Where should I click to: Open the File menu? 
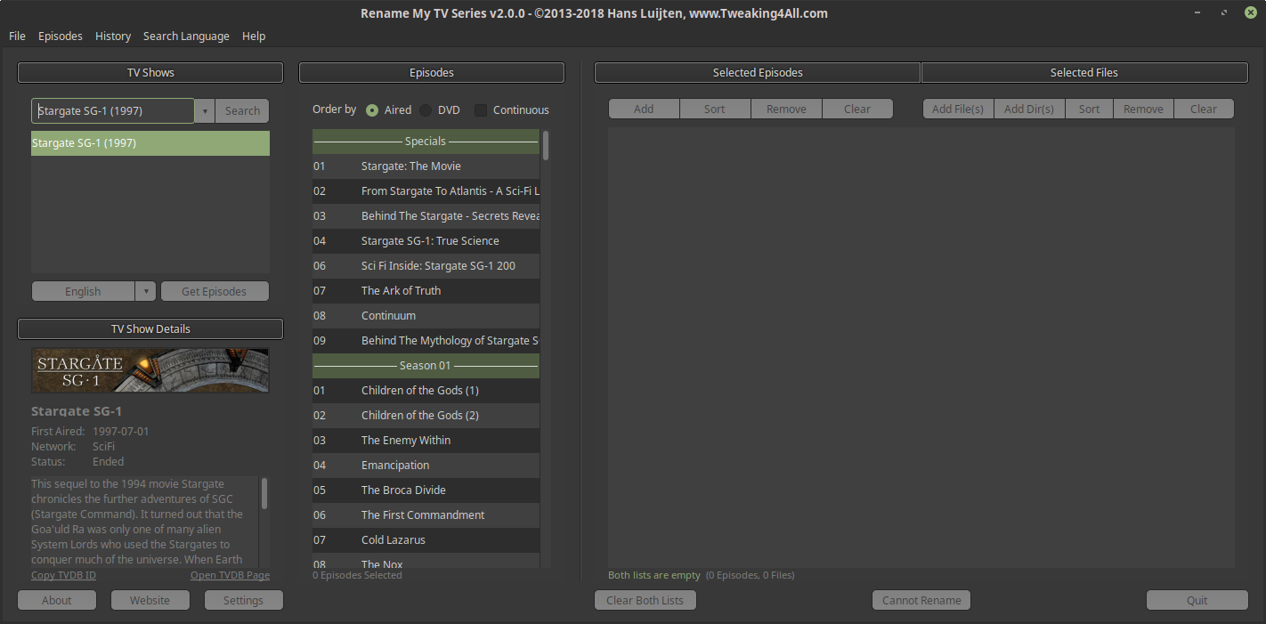pos(17,36)
